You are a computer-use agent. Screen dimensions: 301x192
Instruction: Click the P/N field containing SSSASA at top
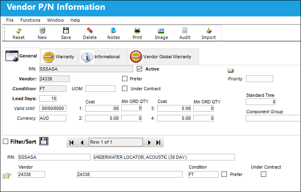point(86,69)
